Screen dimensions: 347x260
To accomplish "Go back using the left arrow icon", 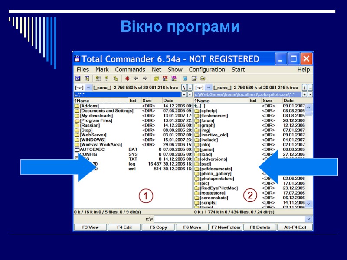I will tap(136, 78).
